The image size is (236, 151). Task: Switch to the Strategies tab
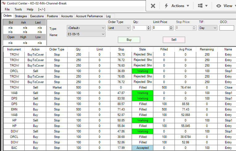click(21, 16)
